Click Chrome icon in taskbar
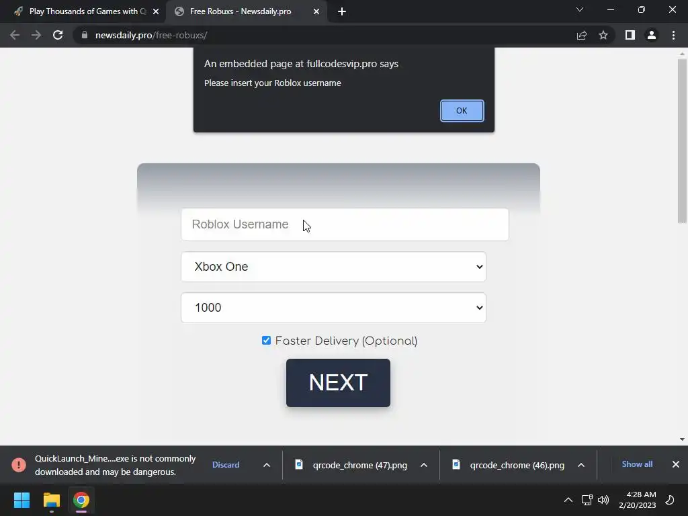This screenshot has width=688, height=516. [x=81, y=500]
